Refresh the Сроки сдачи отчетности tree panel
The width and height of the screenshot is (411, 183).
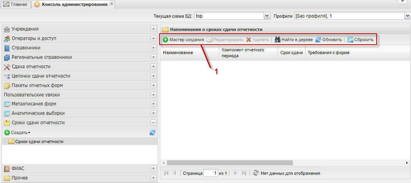[153, 132]
